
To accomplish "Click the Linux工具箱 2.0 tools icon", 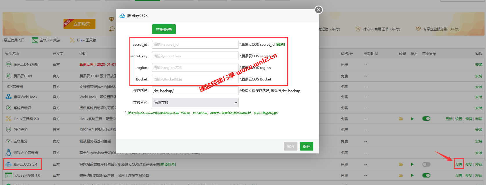I will point(8,119).
